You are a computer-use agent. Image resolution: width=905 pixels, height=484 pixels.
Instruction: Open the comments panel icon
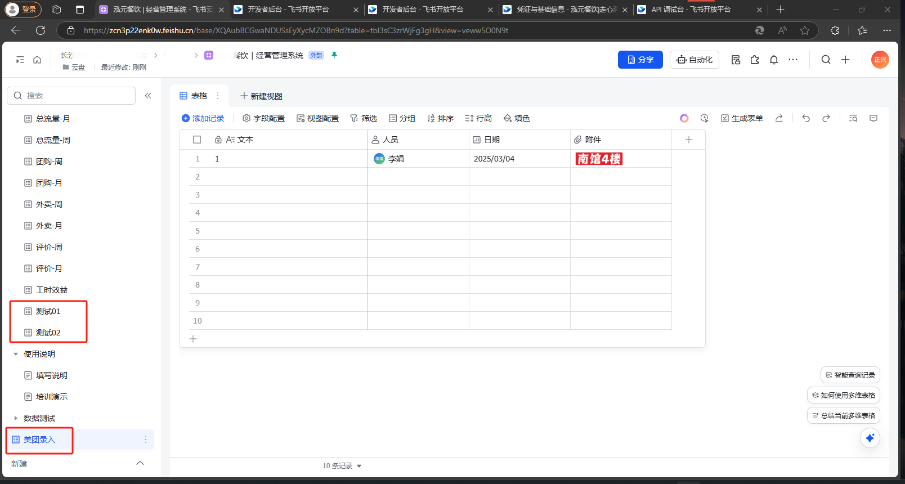tap(873, 118)
